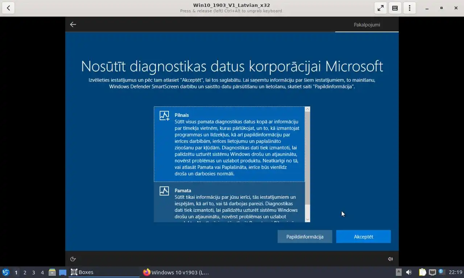This screenshot has width=464, height=278.
Task: Click the Pilnais diagnostics icon
Action: coord(165,115)
